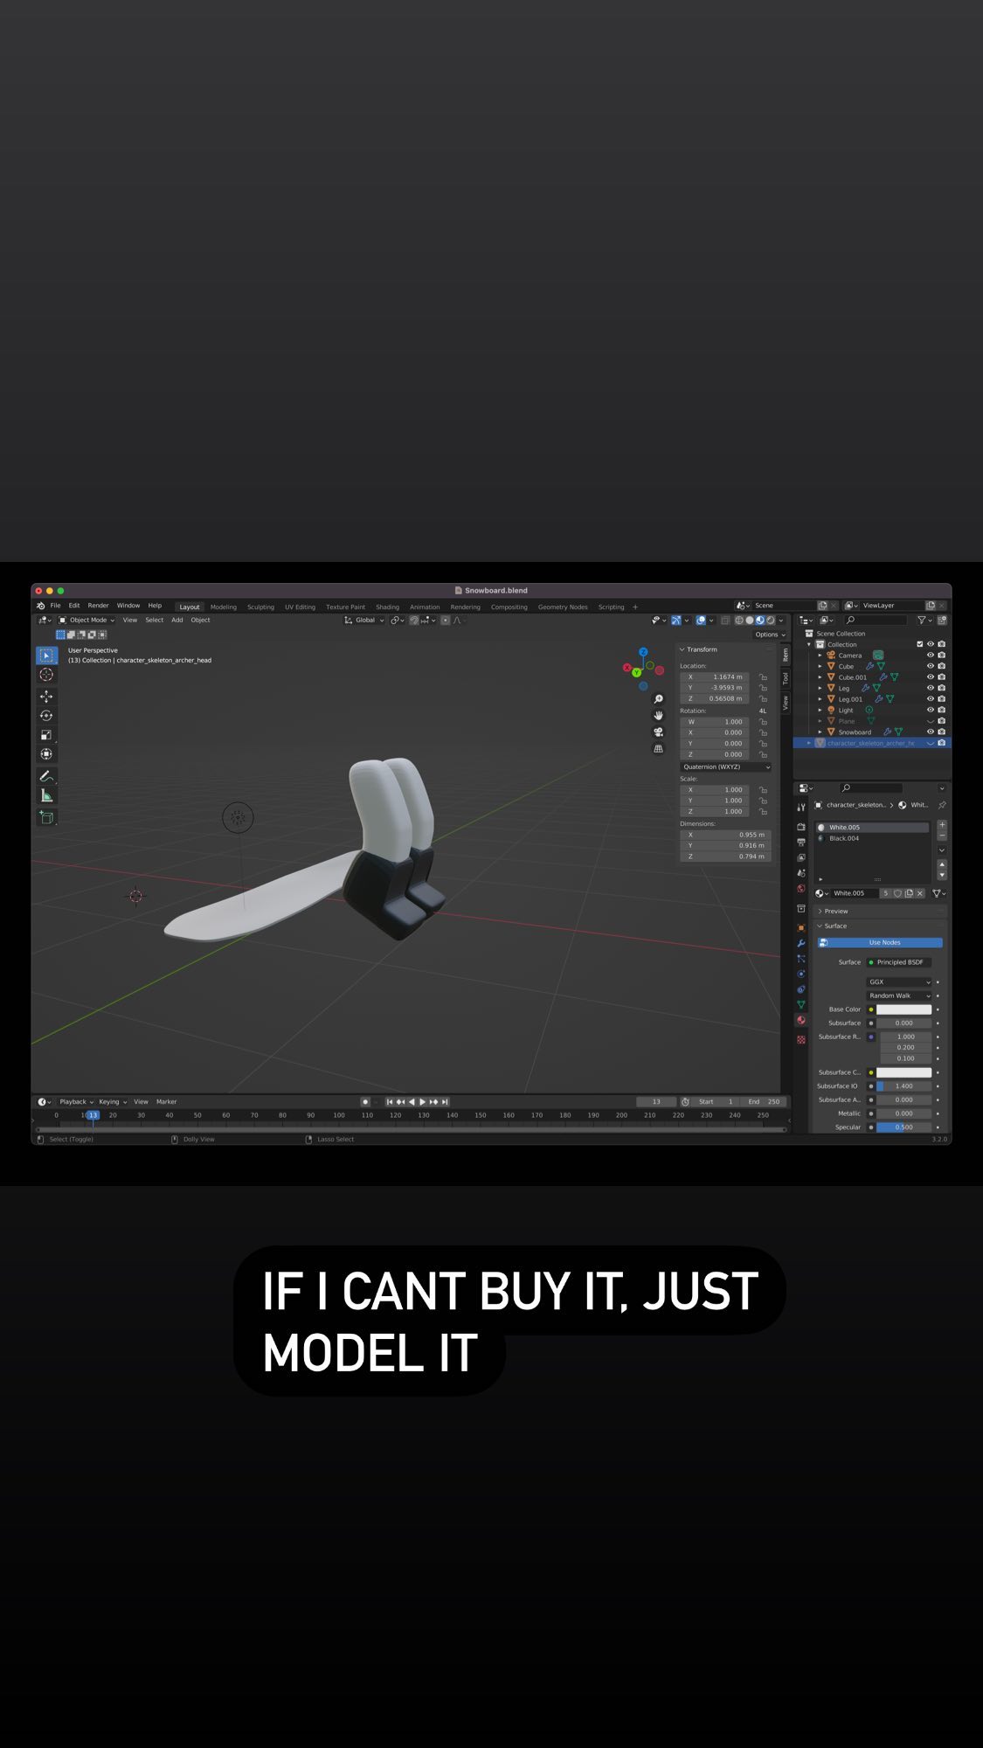Screen dimensions: 983x1748
Task: Select the 3D Cursor tool
Action: click(46, 675)
